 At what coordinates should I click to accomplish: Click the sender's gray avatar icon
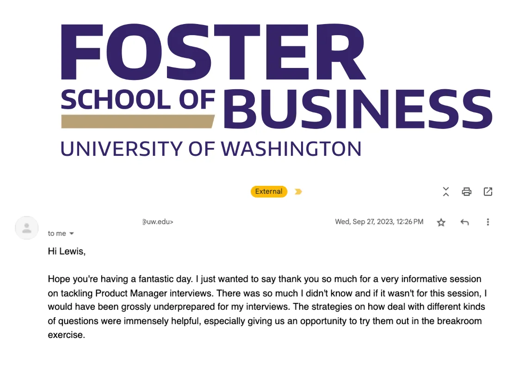point(27,227)
